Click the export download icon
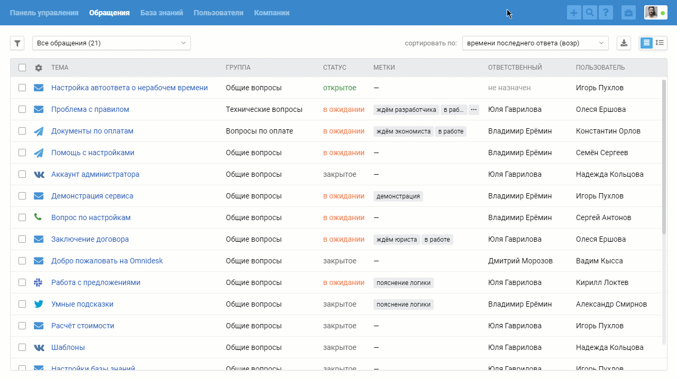The width and height of the screenshot is (677, 380). tap(624, 43)
